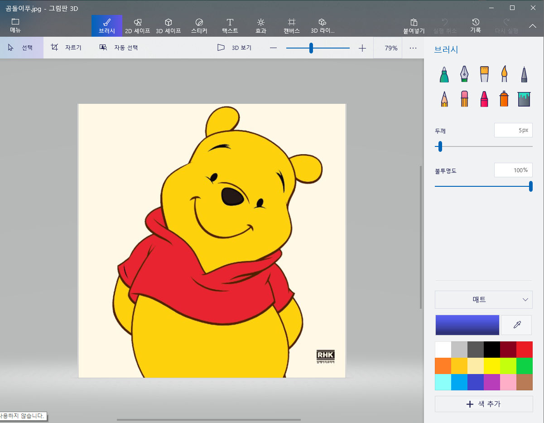The image size is (544, 423).
Task: Pick the green color swatch
Action: click(525, 366)
